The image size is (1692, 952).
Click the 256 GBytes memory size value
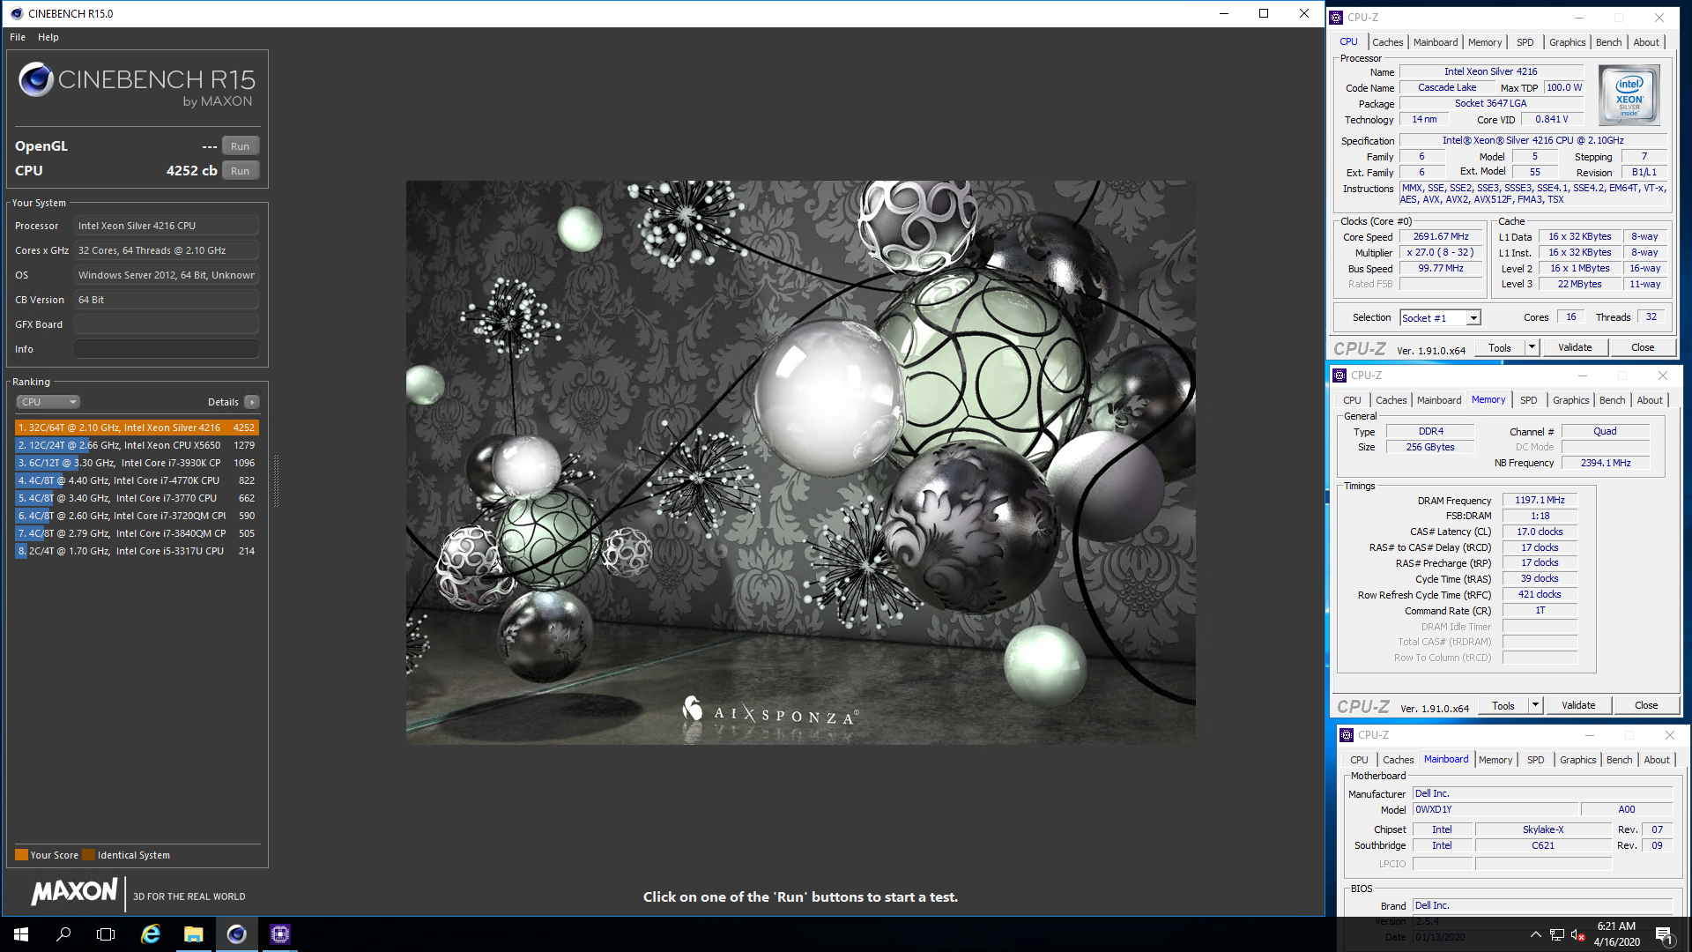(x=1430, y=448)
